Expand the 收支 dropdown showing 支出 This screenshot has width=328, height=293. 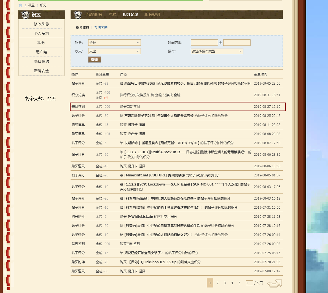114,51
